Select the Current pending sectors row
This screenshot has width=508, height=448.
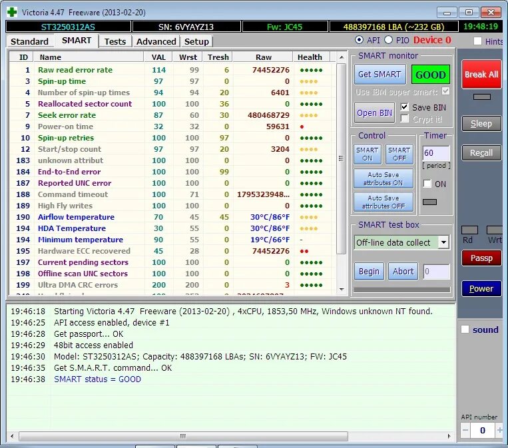tap(172, 262)
